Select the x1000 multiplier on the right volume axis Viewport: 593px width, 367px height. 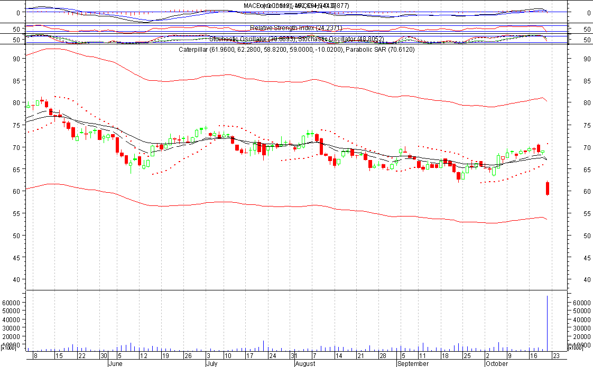coord(575,347)
